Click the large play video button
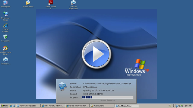 click(96, 54)
